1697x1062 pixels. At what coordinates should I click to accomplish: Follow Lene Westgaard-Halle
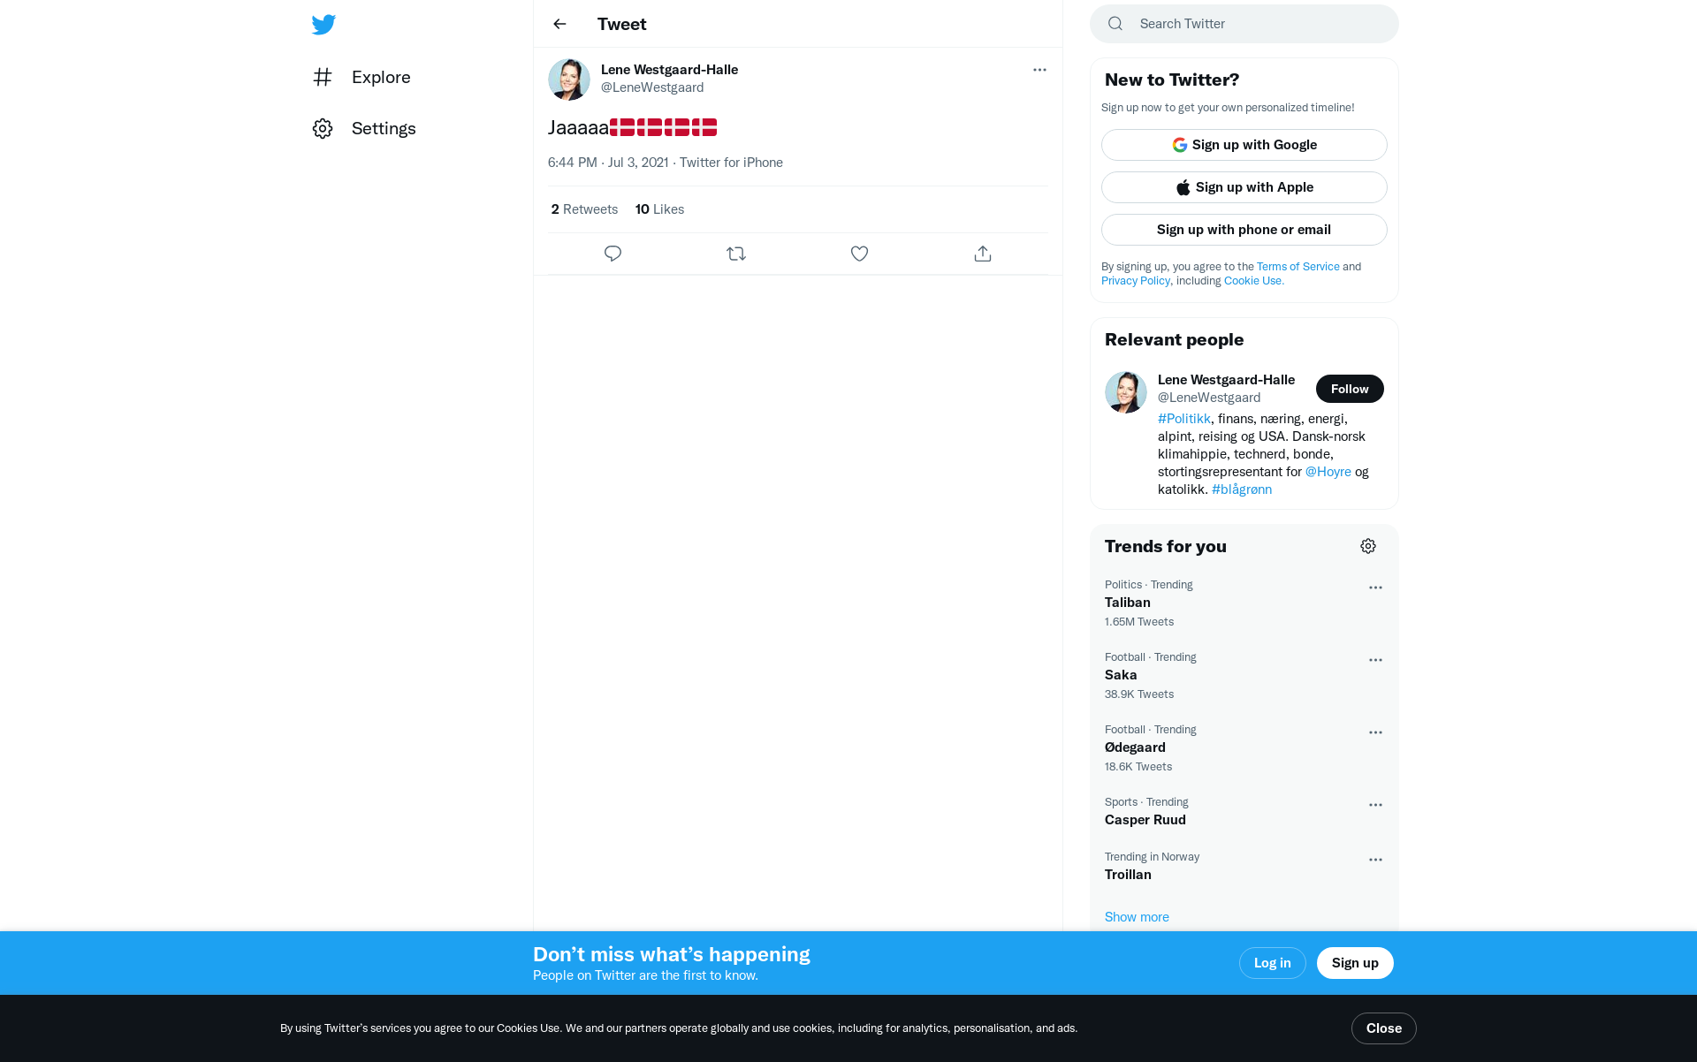coord(1350,389)
